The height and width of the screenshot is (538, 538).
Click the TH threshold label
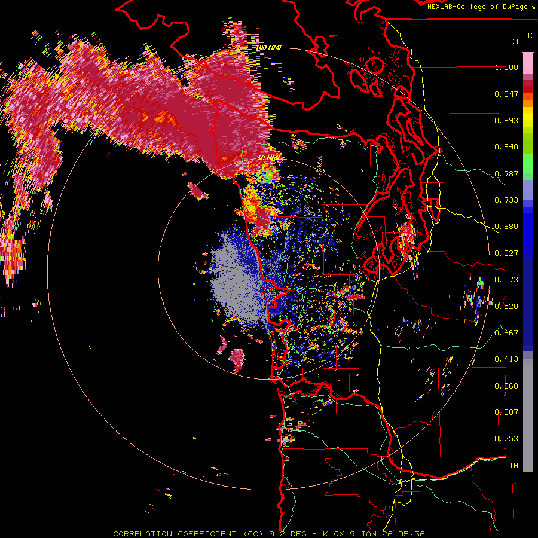click(x=513, y=466)
